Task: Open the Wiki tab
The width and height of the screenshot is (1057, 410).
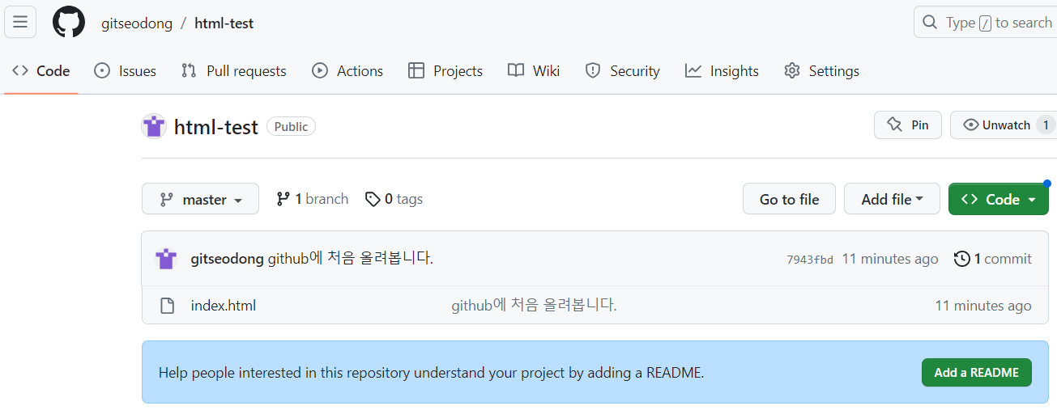Action: click(x=534, y=71)
